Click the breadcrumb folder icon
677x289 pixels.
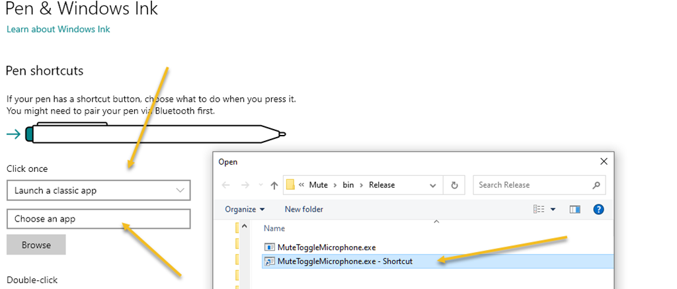point(291,185)
